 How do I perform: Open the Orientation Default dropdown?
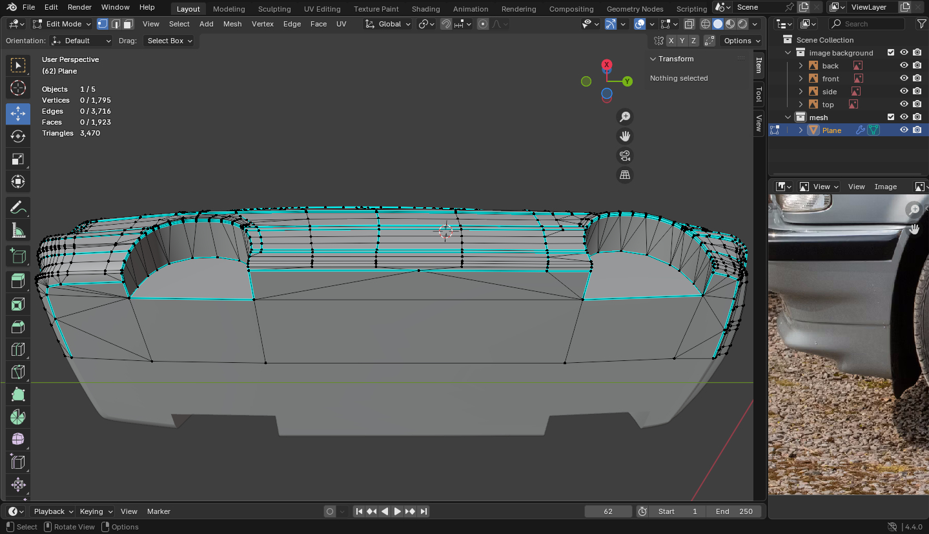pos(81,41)
